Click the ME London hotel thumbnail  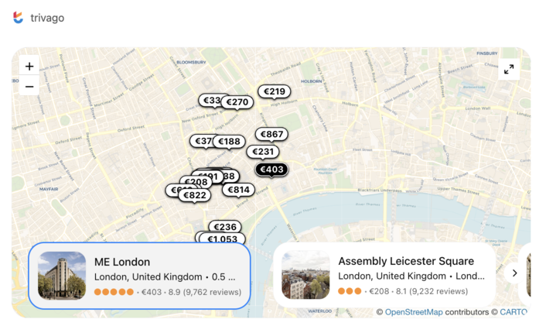62,276
